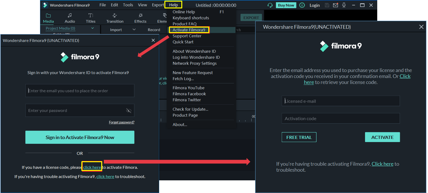Focus the order email input field
This screenshot has height=193, width=428.
coord(80,91)
